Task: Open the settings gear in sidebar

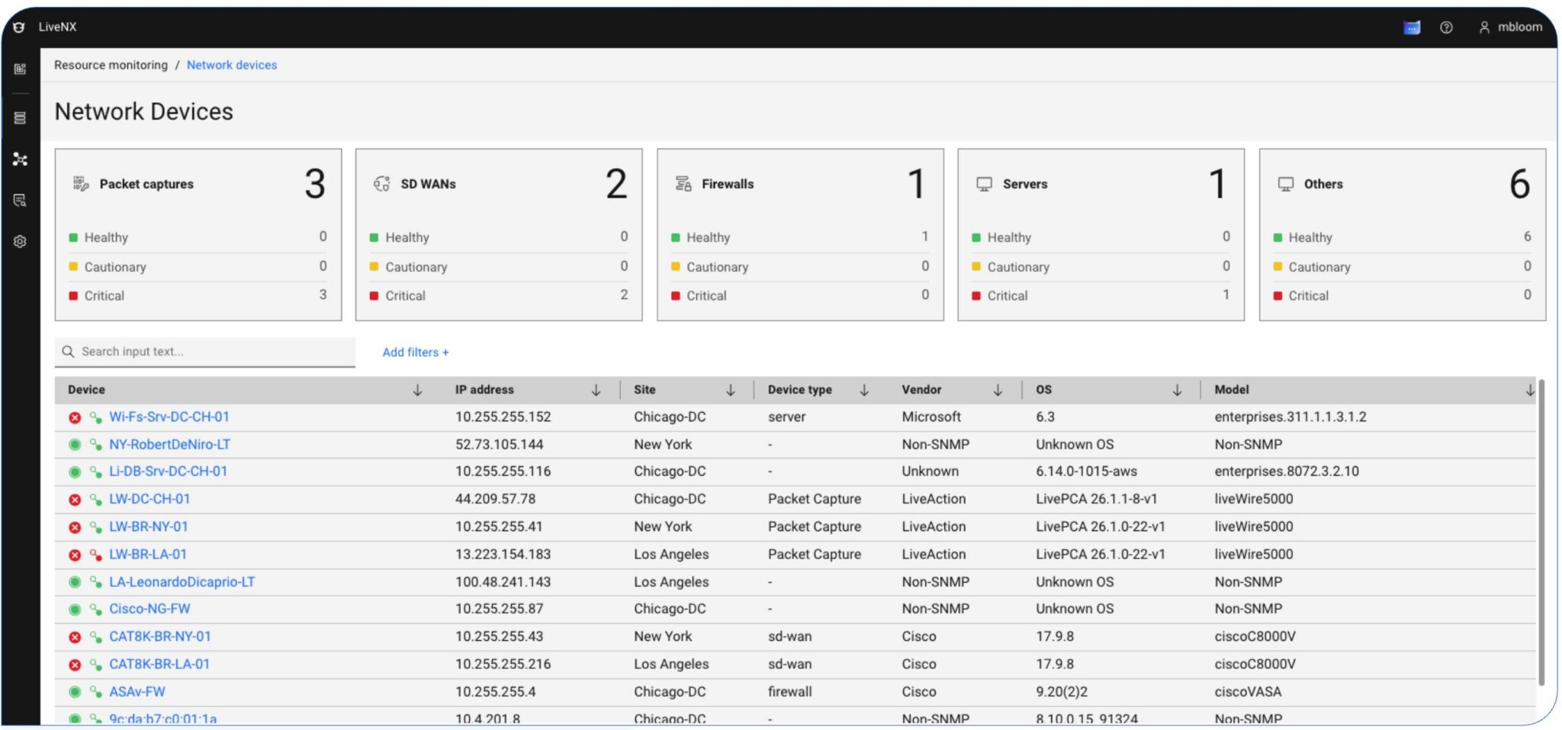Action: click(x=20, y=241)
